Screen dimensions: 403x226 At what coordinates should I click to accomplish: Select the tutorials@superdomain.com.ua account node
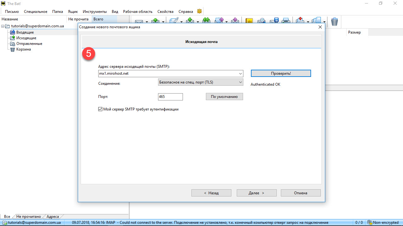click(x=37, y=26)
